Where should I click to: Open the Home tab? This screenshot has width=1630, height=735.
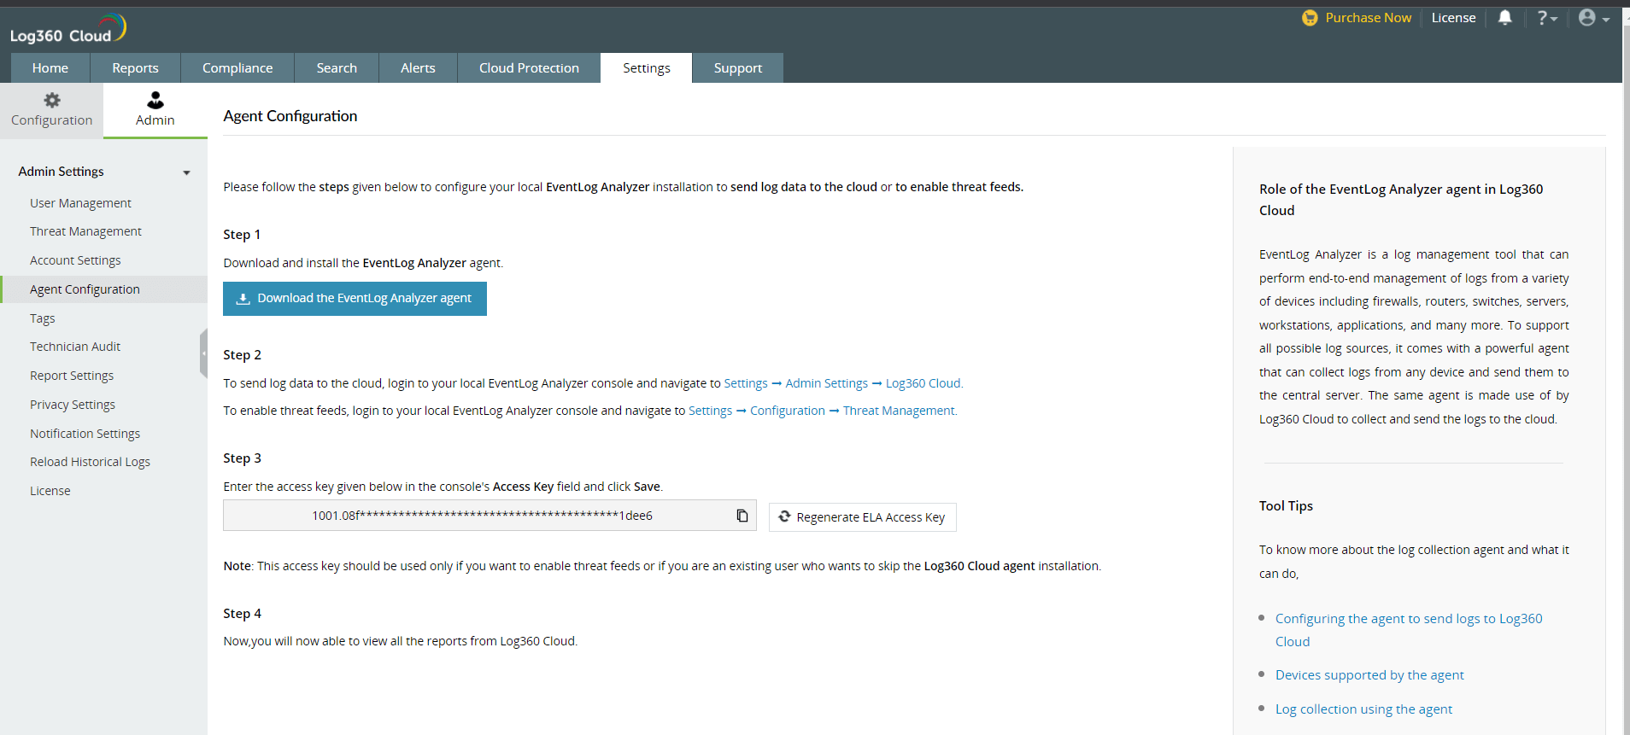click(x=50, y=68)
